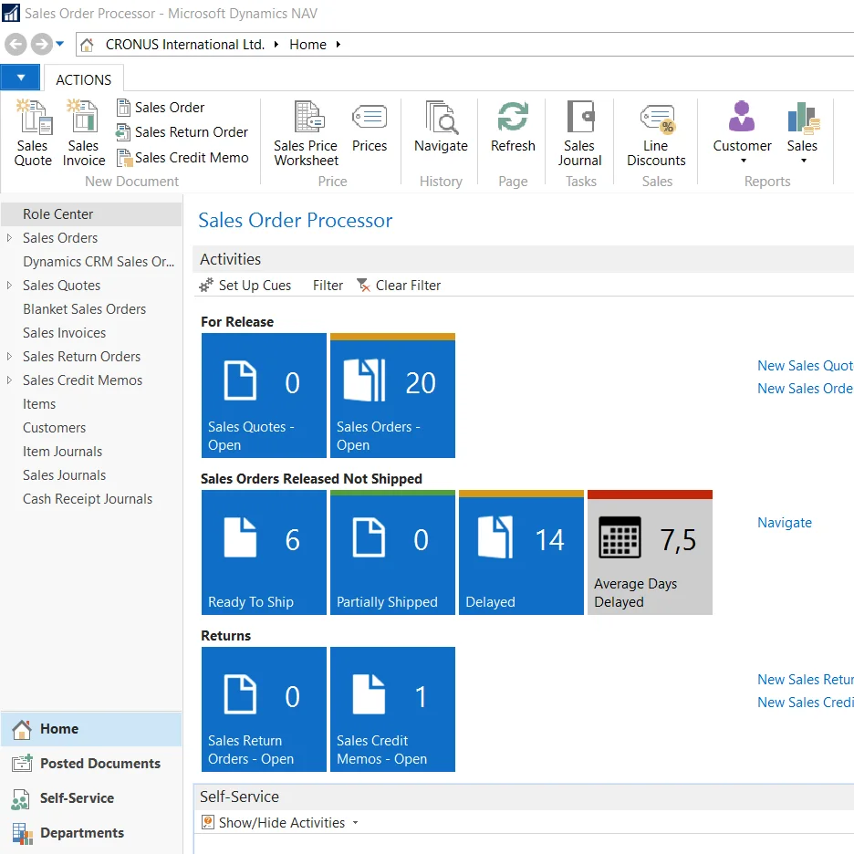Open Sales Invoices list
Viewport: 854px width, 854px height.
[64, 333]
